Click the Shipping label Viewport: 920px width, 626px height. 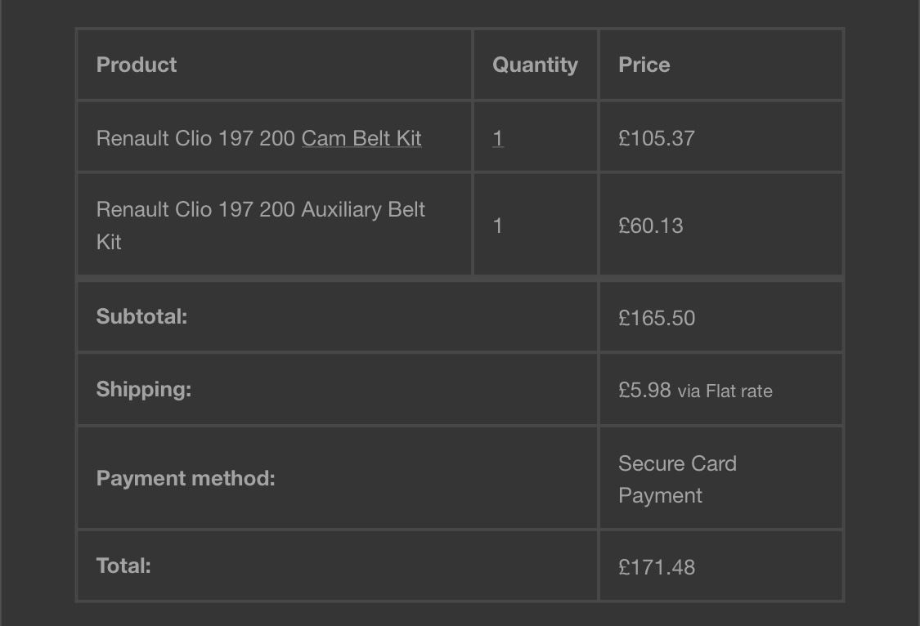[x=144, y=389]
